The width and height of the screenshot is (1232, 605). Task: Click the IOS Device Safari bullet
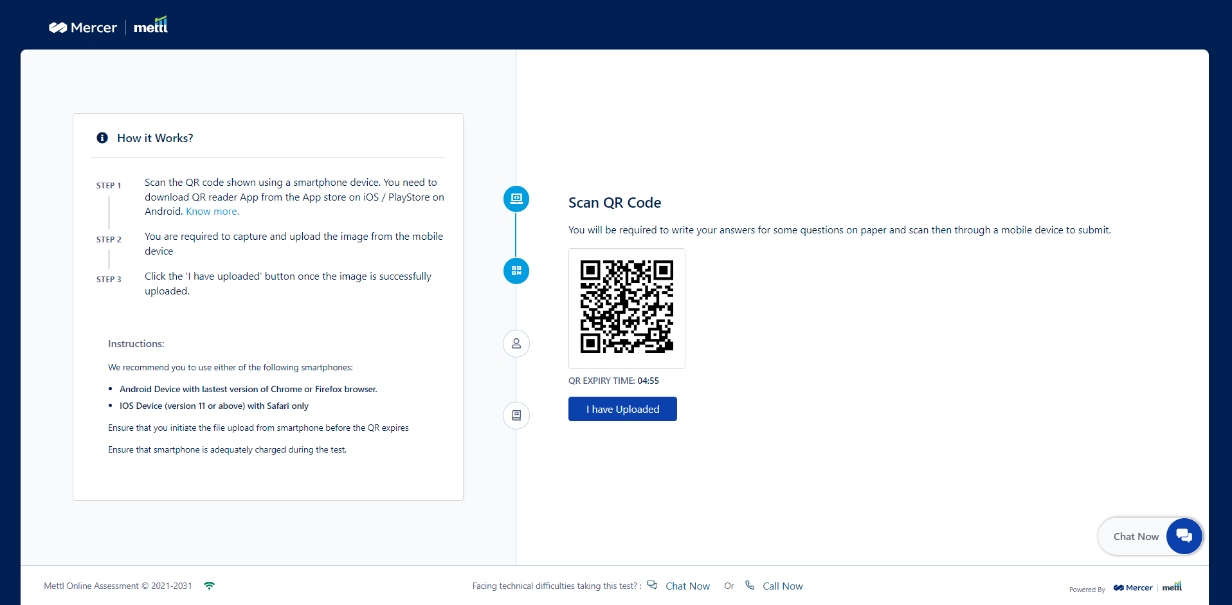pos(214,406)
